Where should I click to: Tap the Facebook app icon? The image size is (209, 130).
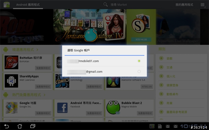pos(62,108)
